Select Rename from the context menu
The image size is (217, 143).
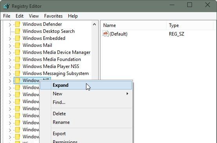[61, 122]
